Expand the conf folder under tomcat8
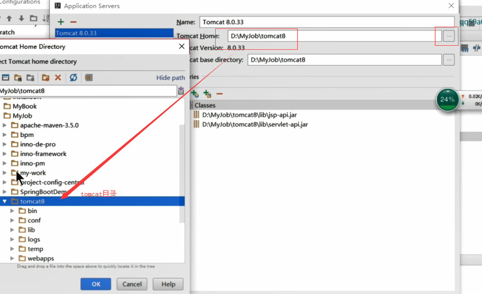The height and width of the screenshot is (294, 482). (12, 220)
